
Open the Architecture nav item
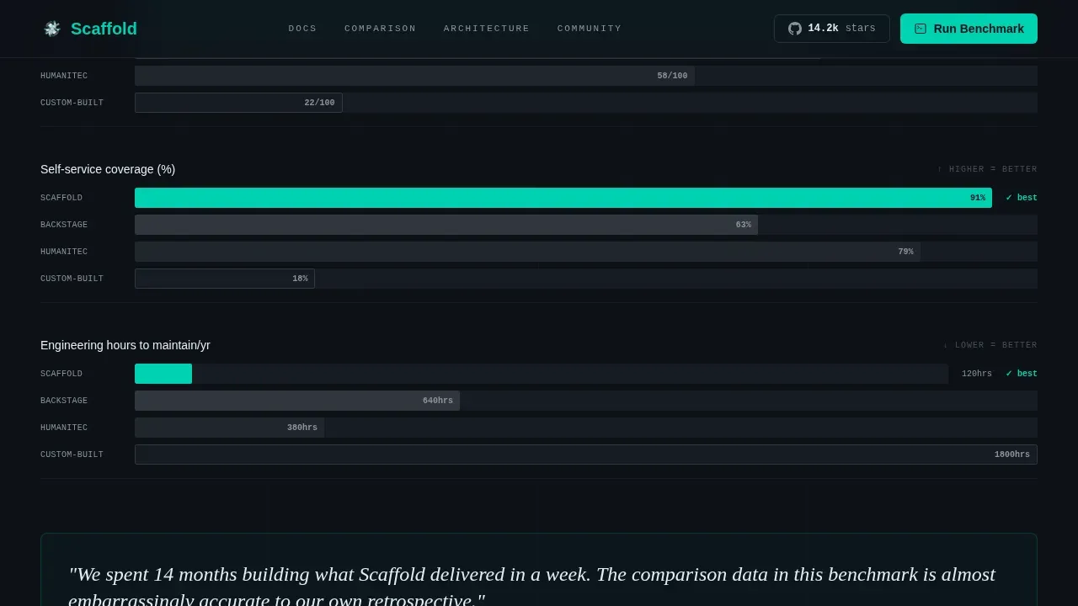point(487,29)
